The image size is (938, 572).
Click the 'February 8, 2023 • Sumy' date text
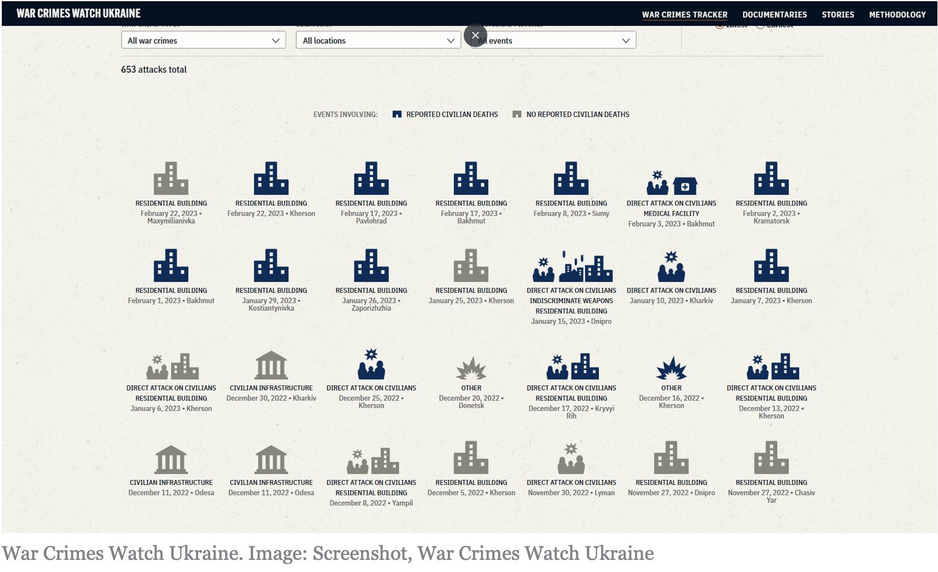point(571,213)
